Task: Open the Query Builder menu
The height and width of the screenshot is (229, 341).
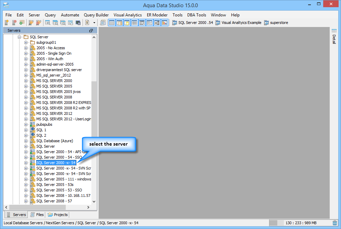Action: 96,15
